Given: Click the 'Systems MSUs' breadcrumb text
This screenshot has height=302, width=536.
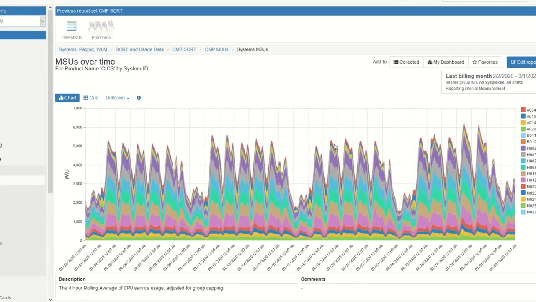Looking at the screenshot, I should click(x=253, y=49).
